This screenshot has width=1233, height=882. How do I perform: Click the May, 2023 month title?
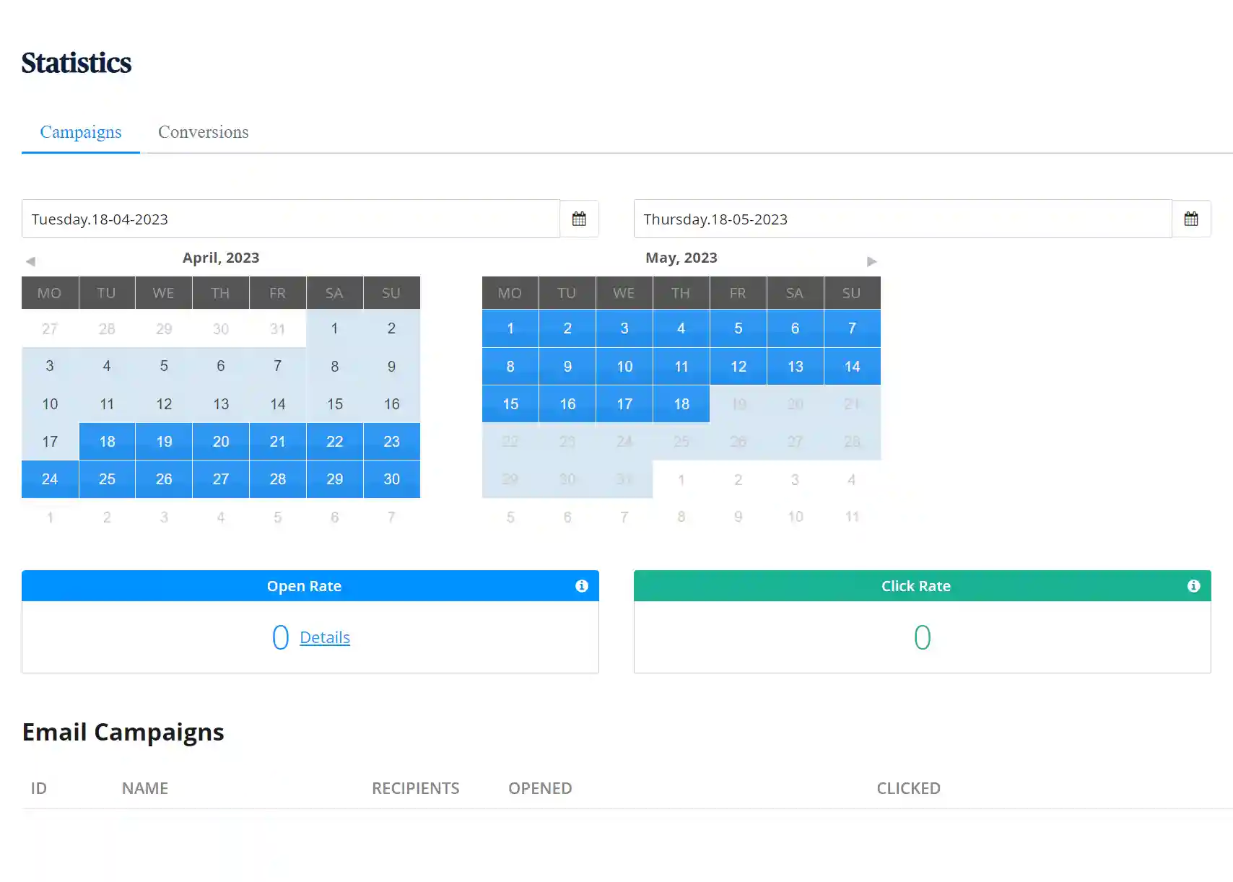681,258
